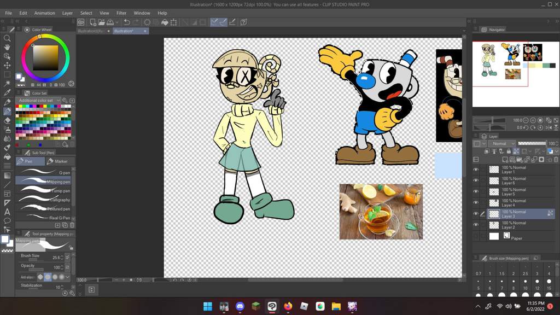Open the File menu
The width and height of the screenshot is (560, 315).
9,13
